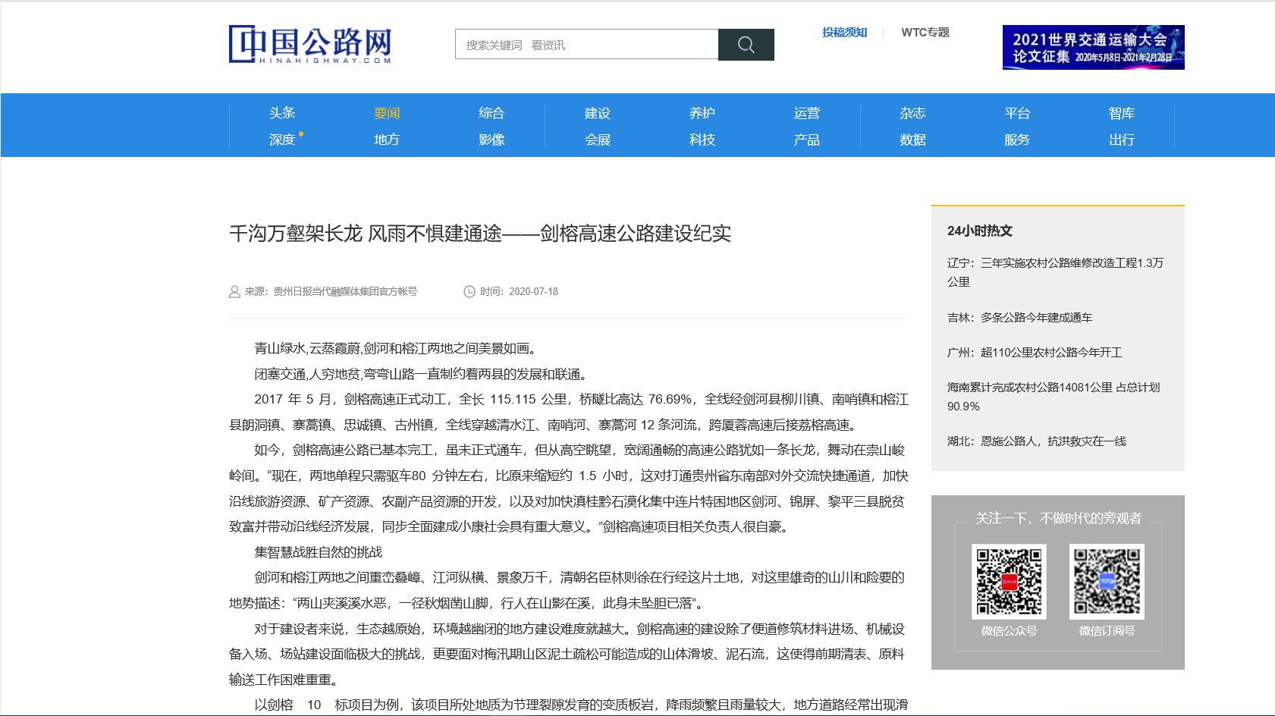Open the WTC专题 page

click(x=925, y=33)
